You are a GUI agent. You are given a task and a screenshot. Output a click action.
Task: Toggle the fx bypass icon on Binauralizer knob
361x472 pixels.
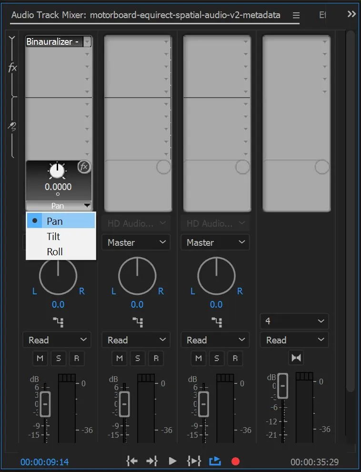click(x=84, y=167)
